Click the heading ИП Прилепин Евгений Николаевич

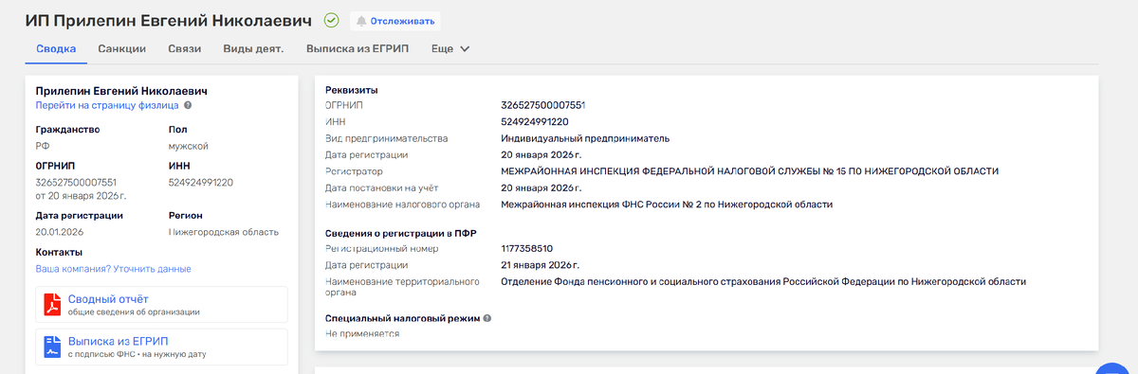169,20
